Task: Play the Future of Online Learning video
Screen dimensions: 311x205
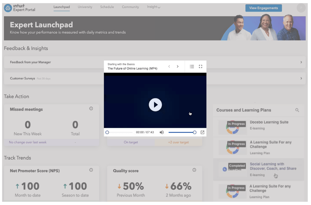Action: pos(155,105)
